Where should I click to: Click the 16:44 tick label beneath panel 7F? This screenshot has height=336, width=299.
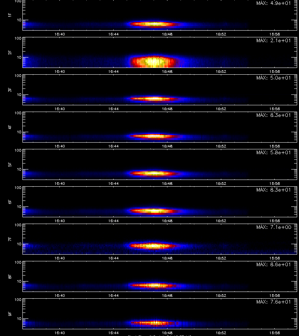(114, 258)
